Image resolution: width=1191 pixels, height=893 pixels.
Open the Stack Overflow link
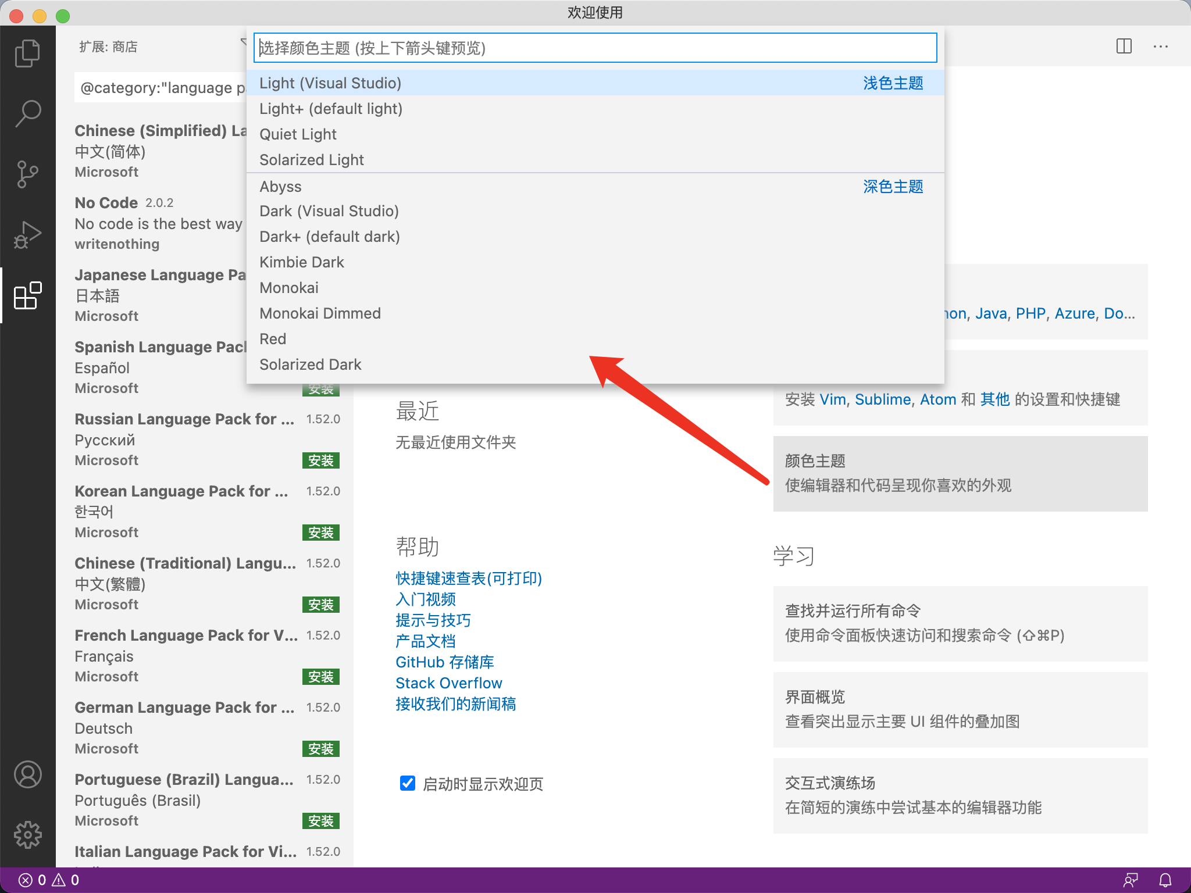click(448, 683)
